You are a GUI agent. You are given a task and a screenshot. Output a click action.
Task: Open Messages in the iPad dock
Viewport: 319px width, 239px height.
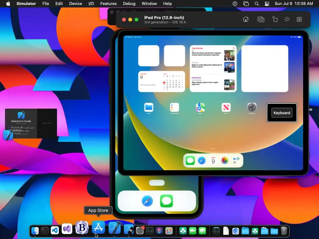point(190,161)
